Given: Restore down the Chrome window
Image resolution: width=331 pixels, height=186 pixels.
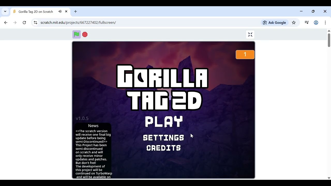Looking at the screenshot, I should [313, 11].
